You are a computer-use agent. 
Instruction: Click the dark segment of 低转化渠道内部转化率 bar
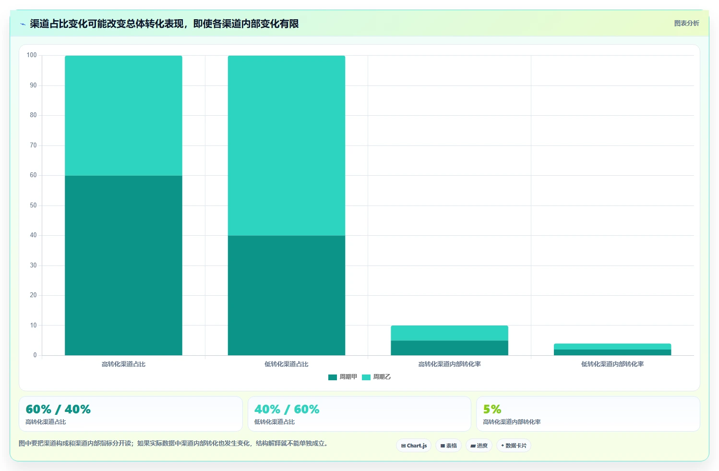[x=612, y=352]
